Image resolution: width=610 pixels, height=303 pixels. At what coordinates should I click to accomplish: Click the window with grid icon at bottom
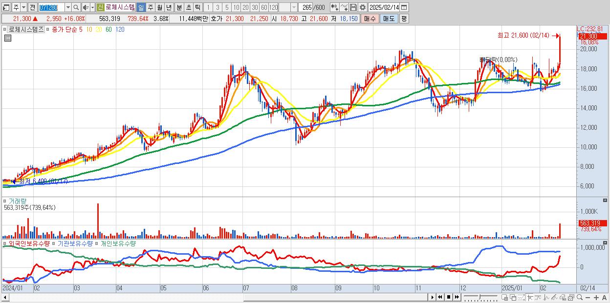click(505, 298)
